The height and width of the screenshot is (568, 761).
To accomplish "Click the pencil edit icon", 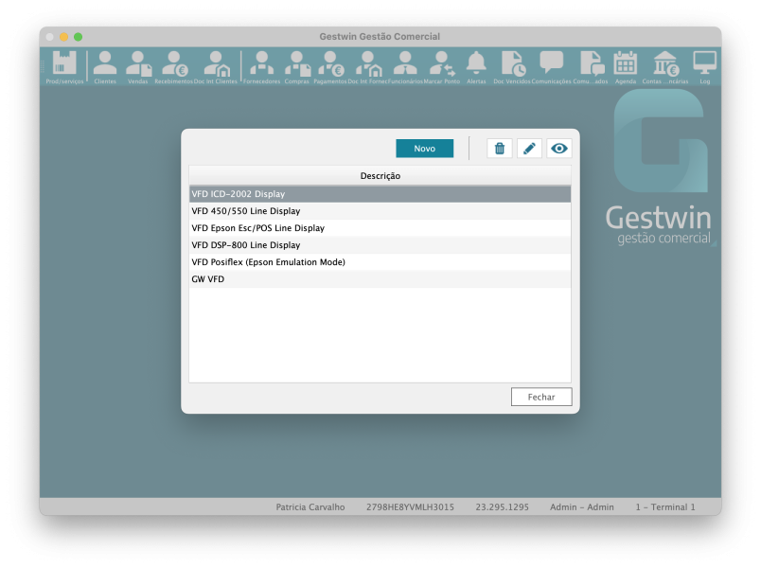I will [x=529, y=149].
